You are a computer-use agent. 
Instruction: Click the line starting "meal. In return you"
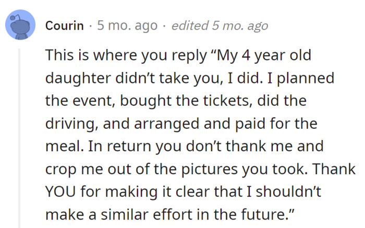point(185,147)
